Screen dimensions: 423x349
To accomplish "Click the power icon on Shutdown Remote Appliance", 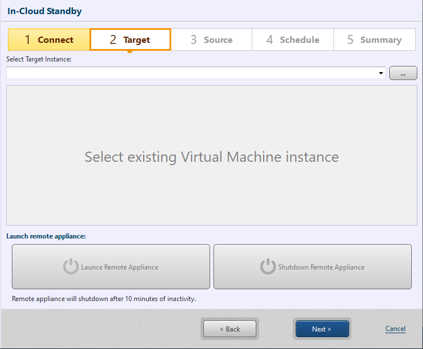I will click(268, 267).
